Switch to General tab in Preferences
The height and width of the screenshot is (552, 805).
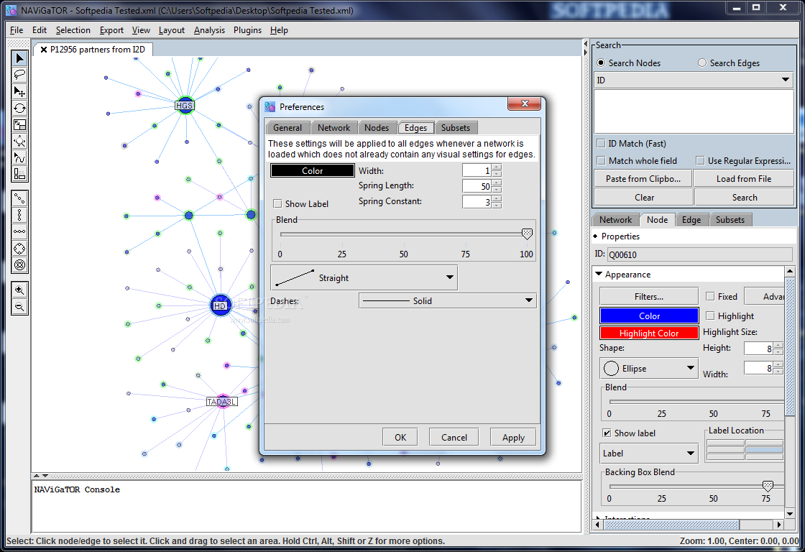[x=287, y=128]
